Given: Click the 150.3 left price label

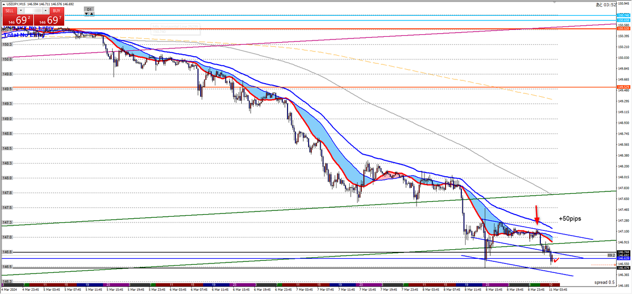Looking at the screenshot, I should 7,45.
